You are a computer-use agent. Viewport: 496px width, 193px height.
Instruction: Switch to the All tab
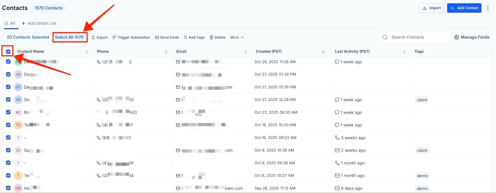10,23
